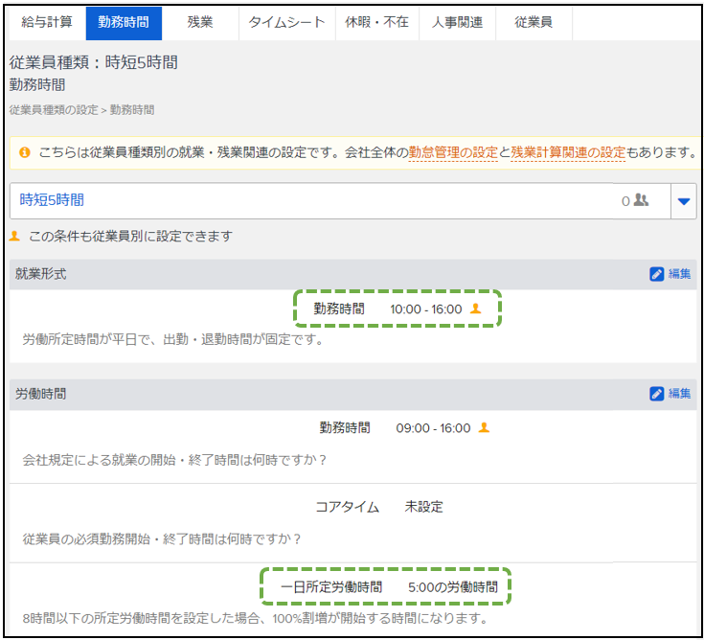Open the 給与計算 tab
Image resolution: width=704 pixels, height=640 pixels.
pyautogui.click(x=46, y=22)
